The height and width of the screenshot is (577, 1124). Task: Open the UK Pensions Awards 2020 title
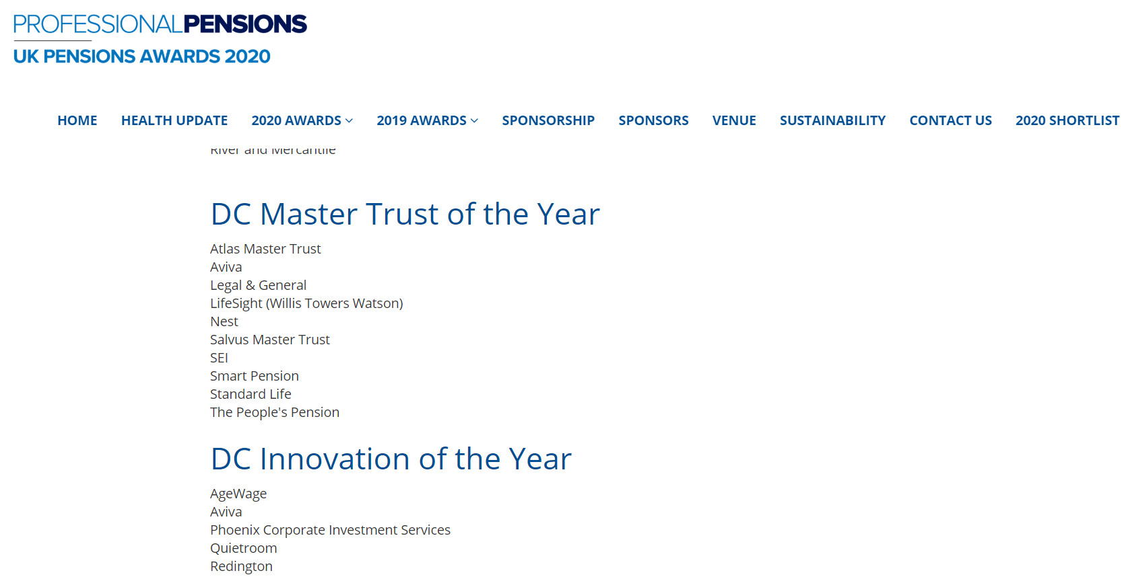click(141, 56)
